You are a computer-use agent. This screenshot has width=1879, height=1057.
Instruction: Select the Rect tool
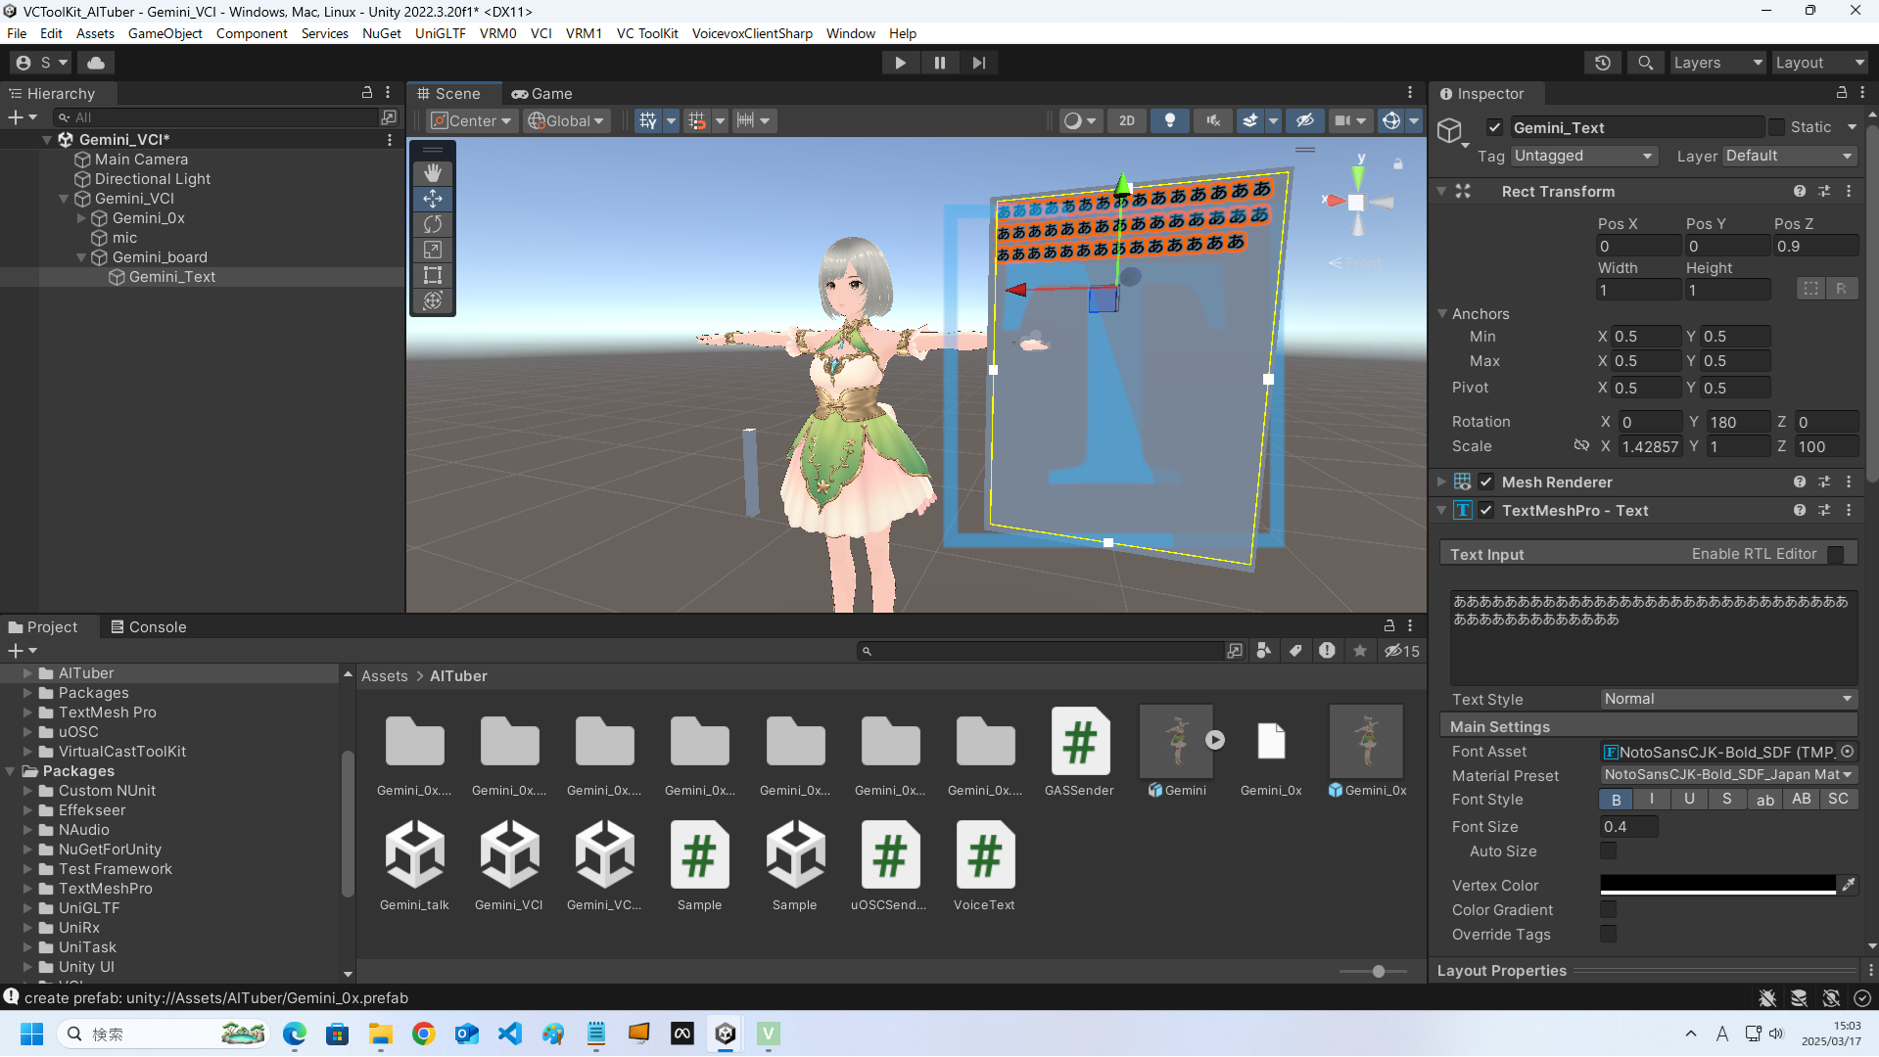pos(432,275)
